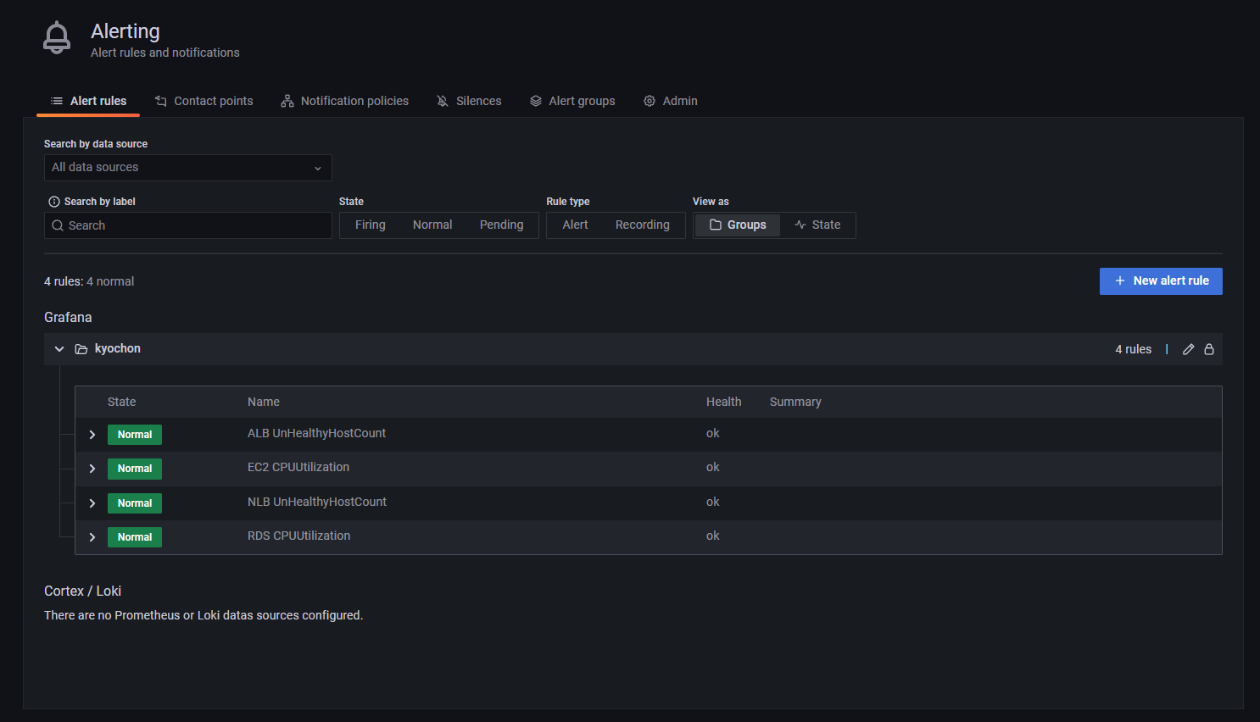This screenshot has height=722, width=1260.
Task: Switch to the Admin tab
Action: click(670, 101)
